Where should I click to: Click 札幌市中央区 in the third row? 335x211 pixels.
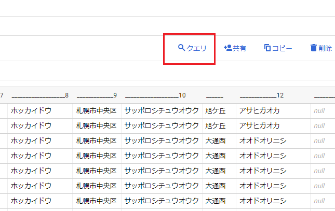click(x=97, y=140)
